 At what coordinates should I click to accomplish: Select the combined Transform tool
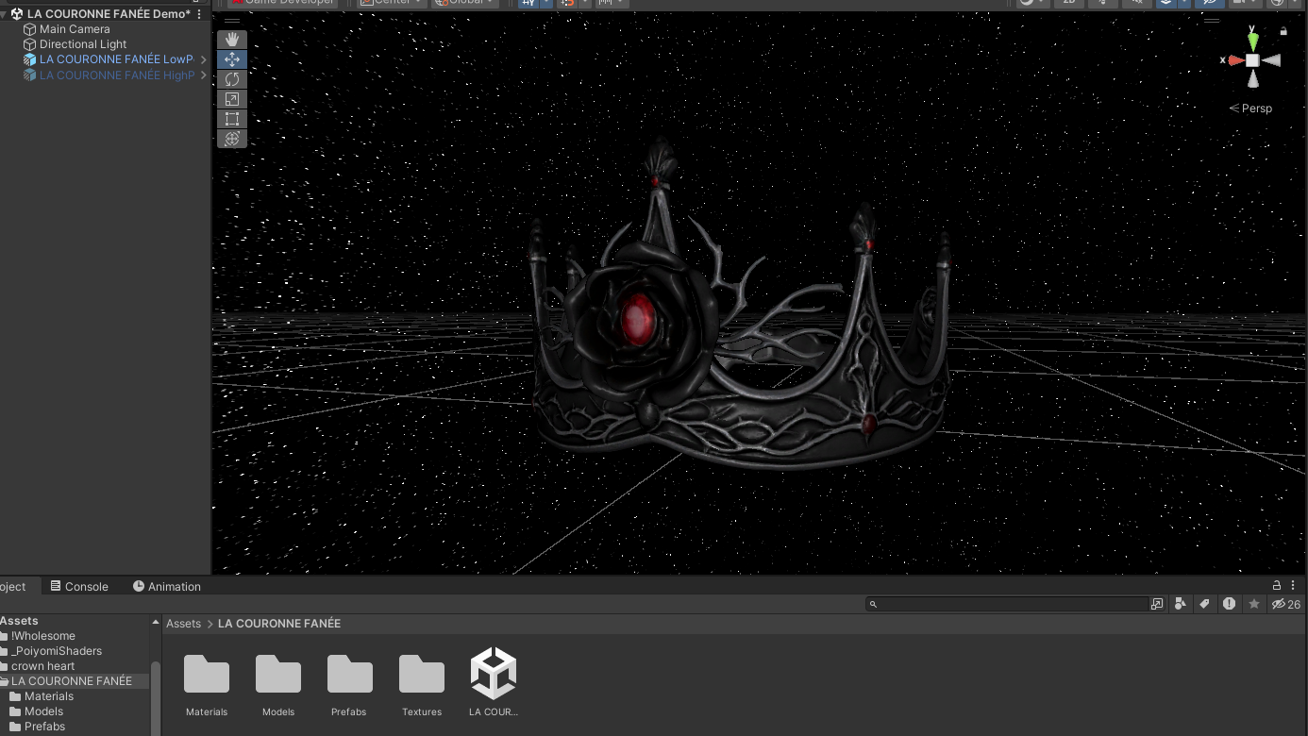click(x=232, y=139)
